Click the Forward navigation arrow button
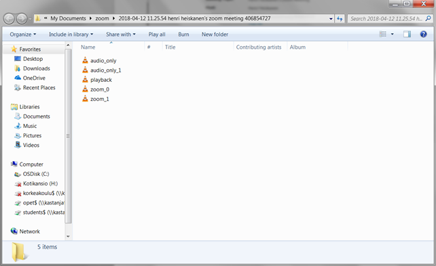Viewport: 436px width, 266px height. (22, 19)
